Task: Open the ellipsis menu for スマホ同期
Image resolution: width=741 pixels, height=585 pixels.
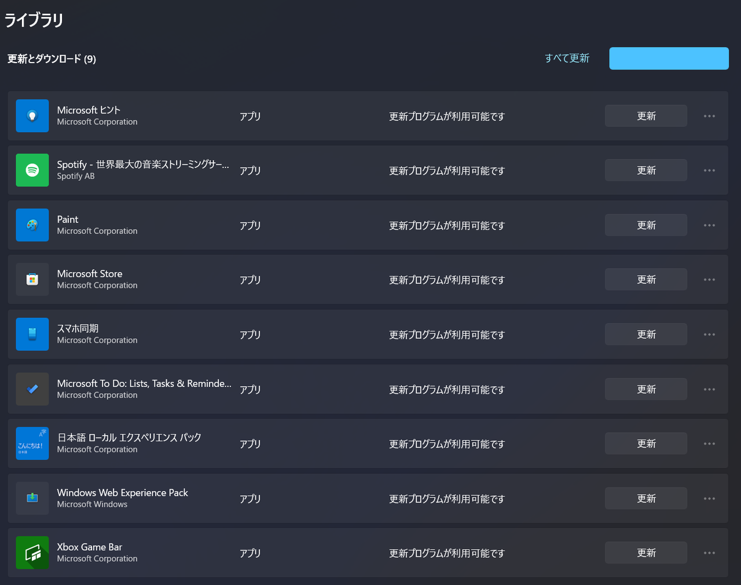Action: [x=709, y=334]
